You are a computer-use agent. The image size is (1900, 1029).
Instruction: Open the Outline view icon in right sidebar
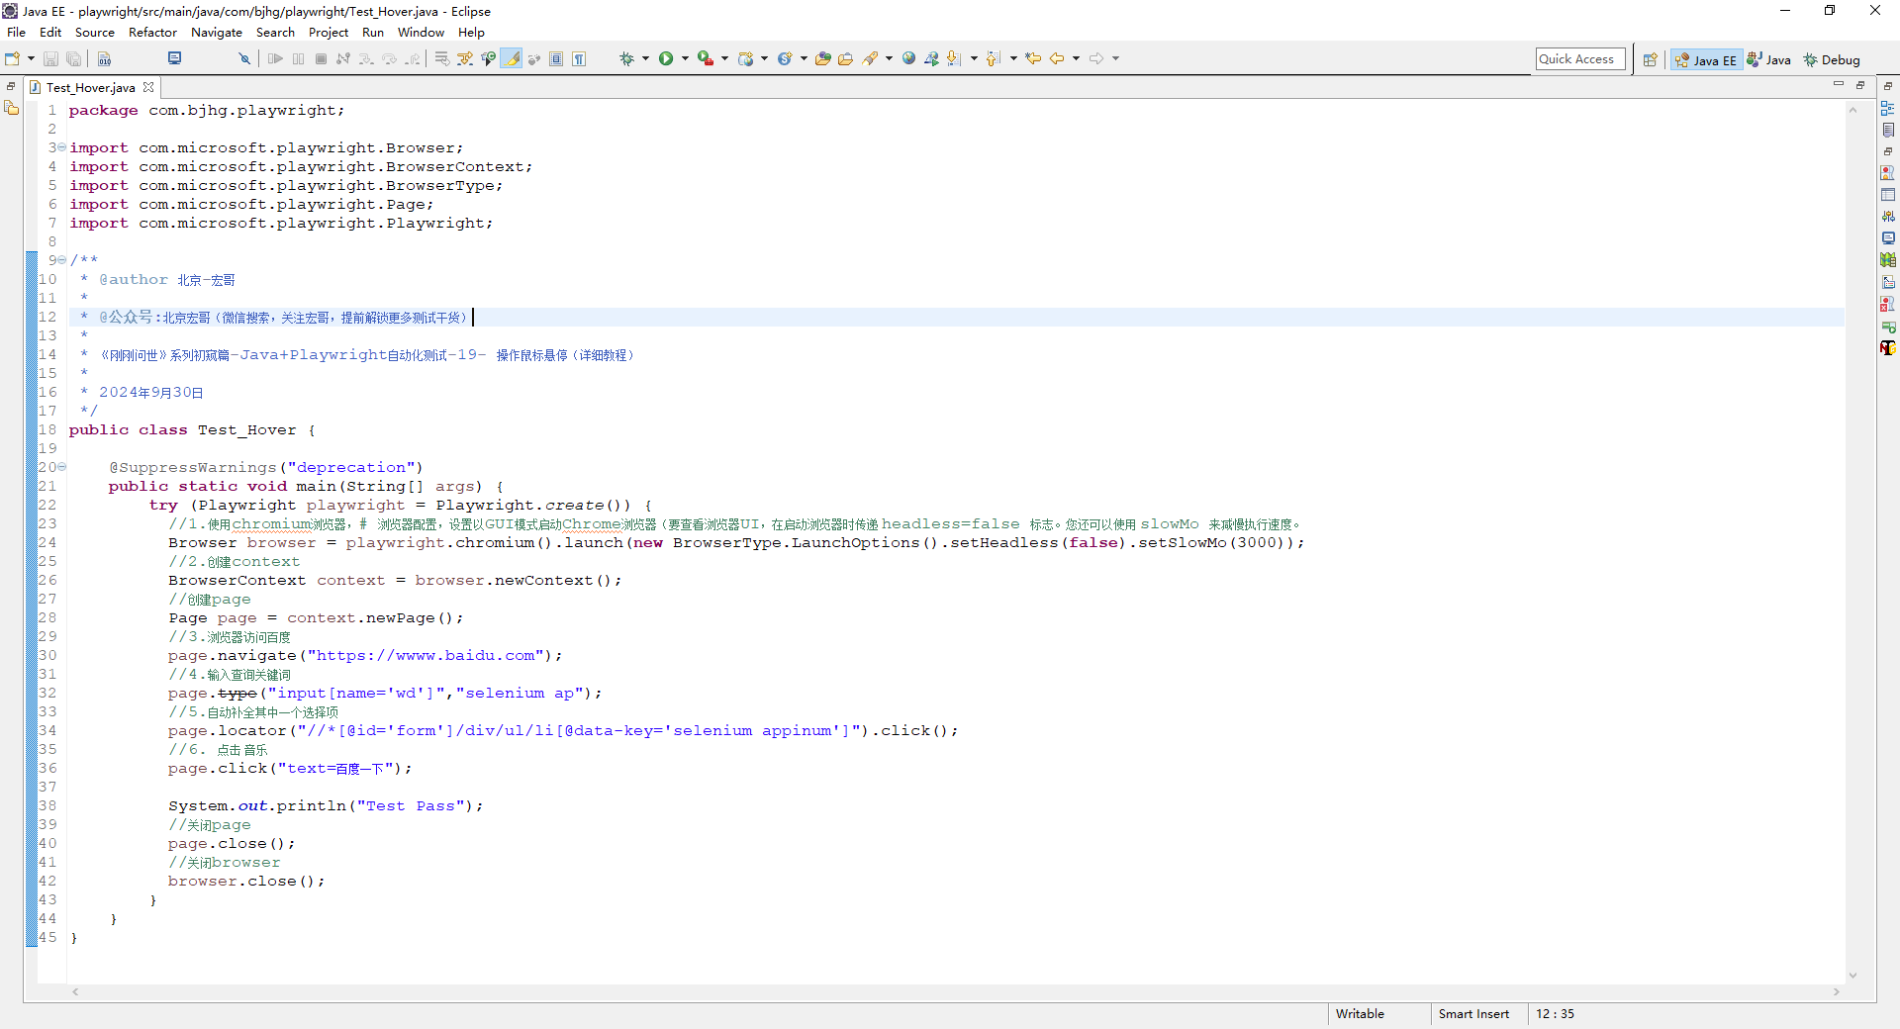pos(1888,109)
